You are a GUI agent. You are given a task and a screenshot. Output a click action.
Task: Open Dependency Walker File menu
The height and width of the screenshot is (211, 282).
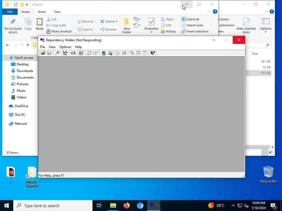pyautogui.click(x=42, y=47)
